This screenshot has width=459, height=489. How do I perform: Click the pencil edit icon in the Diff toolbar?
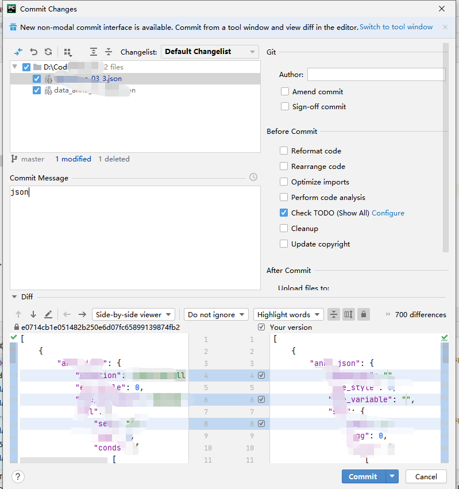point(49,314)
